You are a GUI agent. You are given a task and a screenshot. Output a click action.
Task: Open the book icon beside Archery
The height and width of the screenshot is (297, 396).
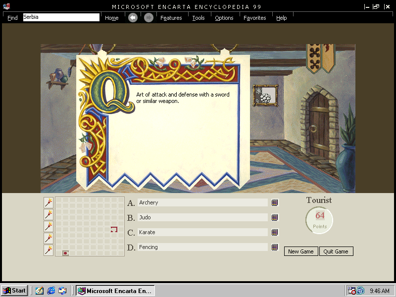click(x=275, y=202)
